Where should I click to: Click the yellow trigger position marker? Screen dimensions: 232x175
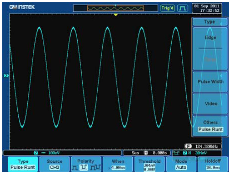click(116, 15)
